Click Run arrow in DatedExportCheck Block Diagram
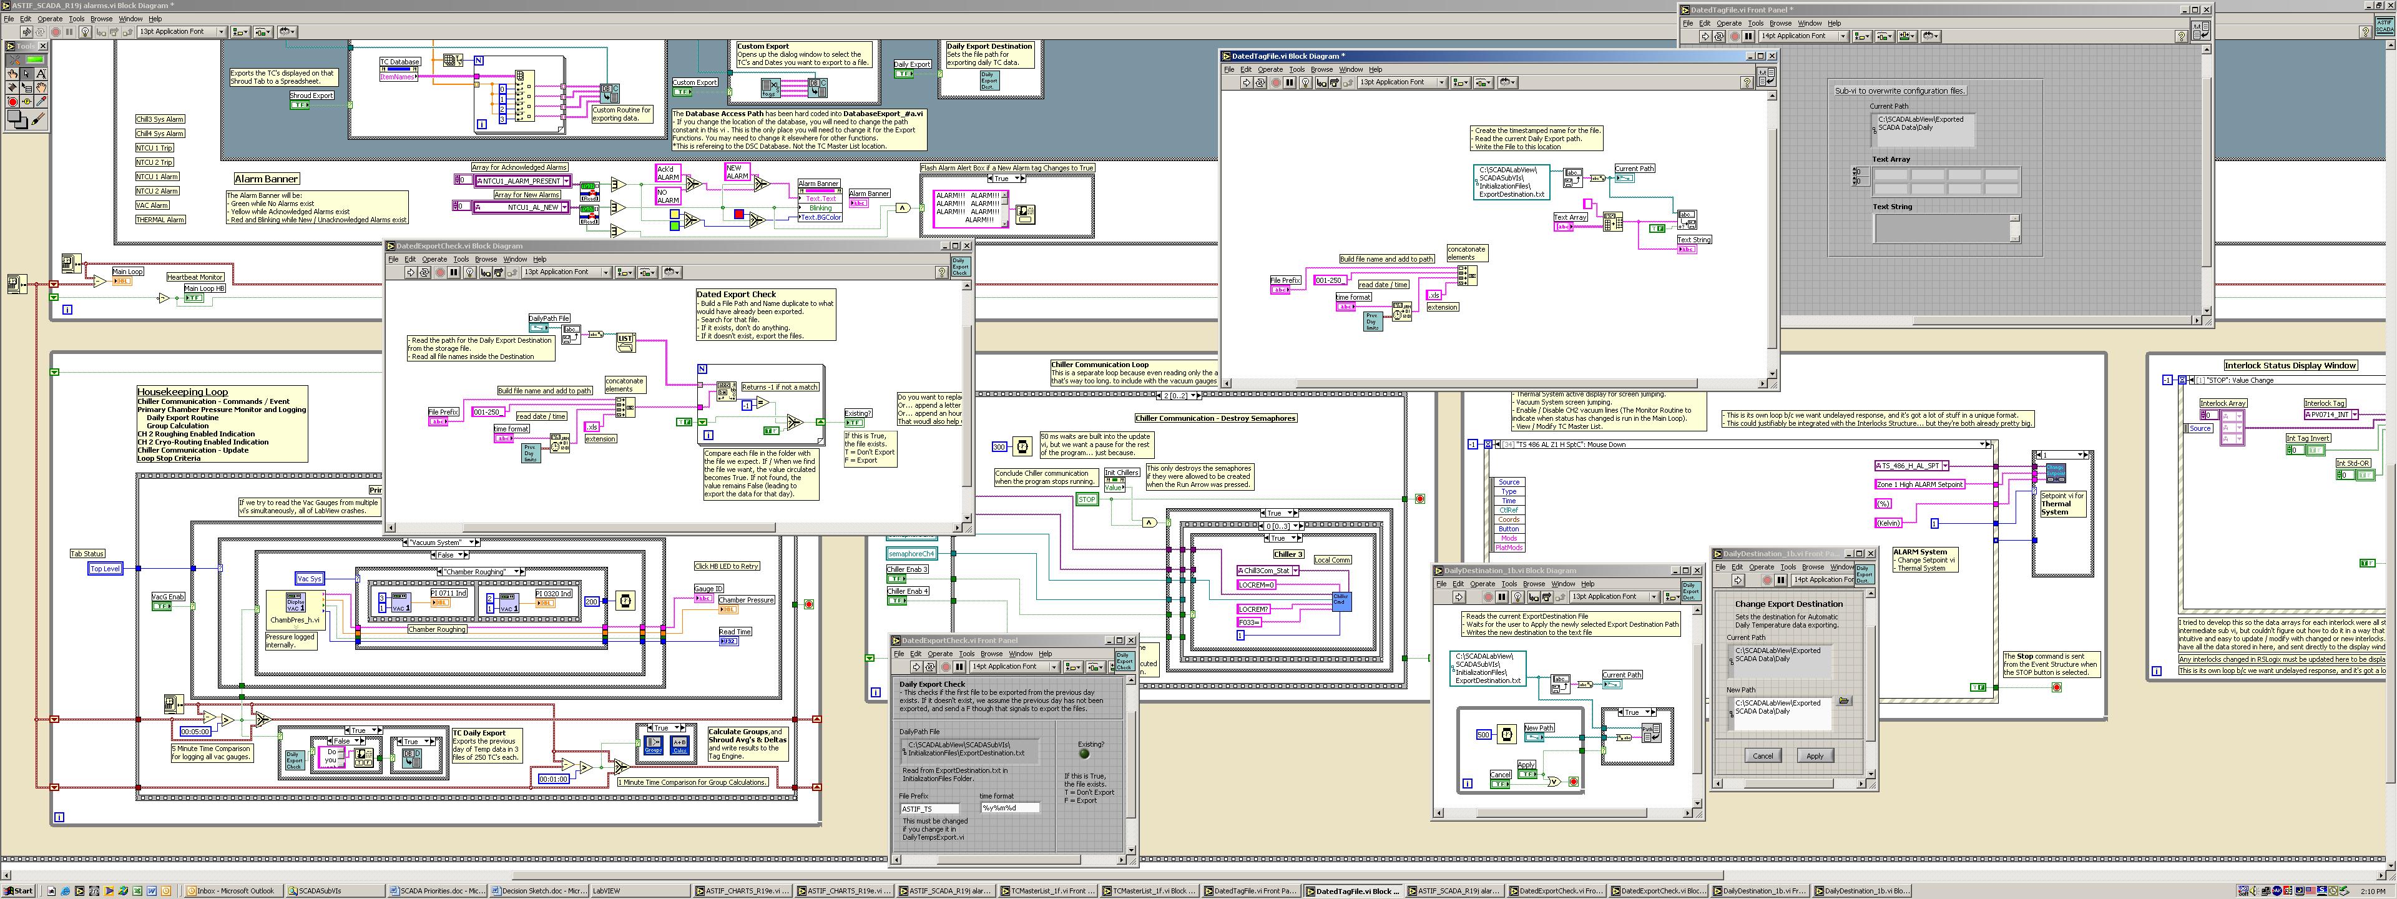Screen dimensions: 2397x899 pyautogui.click(x=411, y=272)
